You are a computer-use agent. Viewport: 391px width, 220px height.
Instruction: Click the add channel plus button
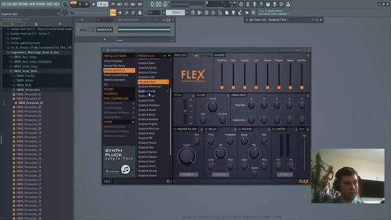click(104, 39)
